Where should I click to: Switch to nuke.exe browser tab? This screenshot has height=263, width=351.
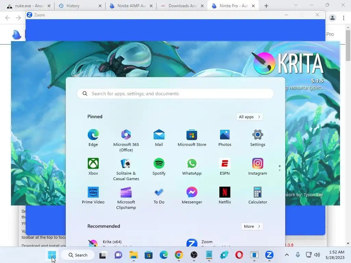coord(29,6)
